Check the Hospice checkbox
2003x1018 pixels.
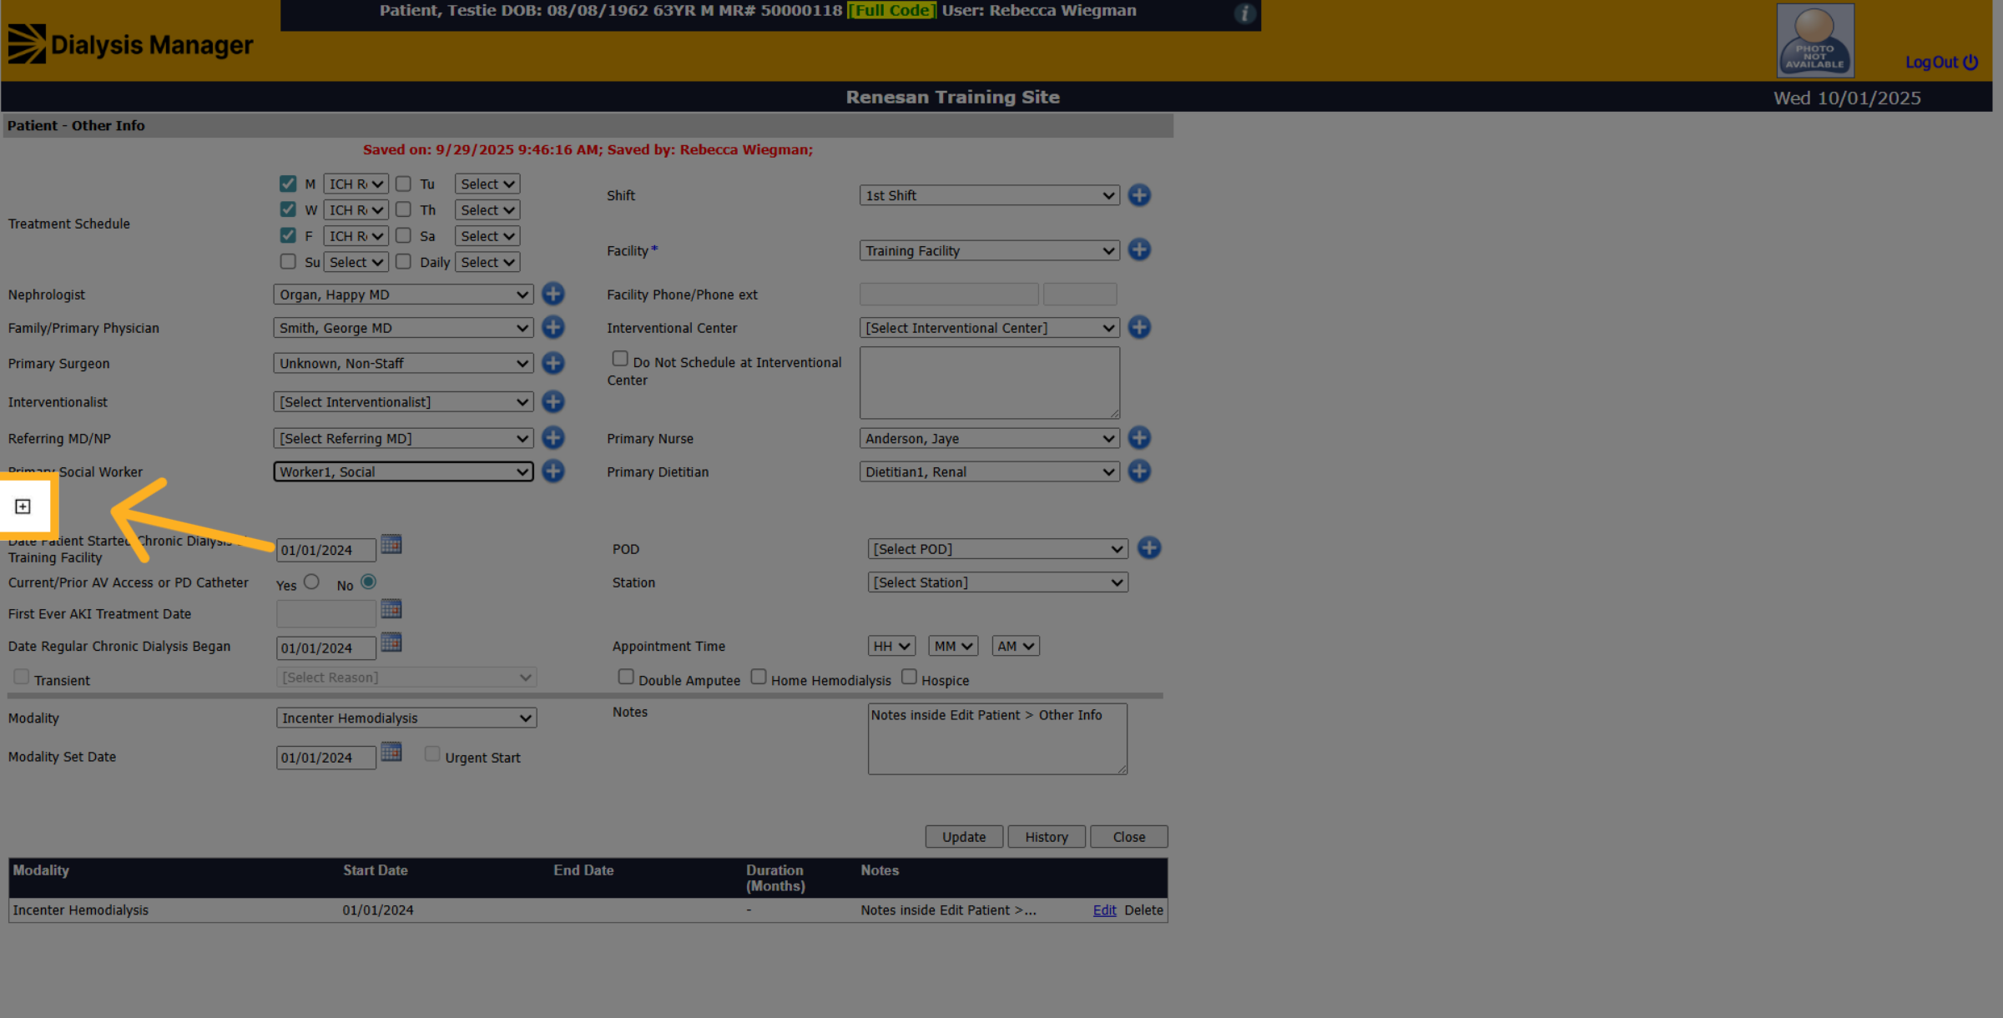pyautogui.click(x=909, y=677)
